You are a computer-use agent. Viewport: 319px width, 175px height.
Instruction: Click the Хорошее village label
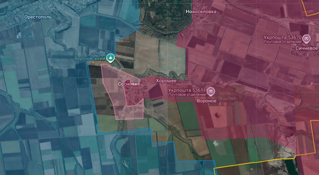[166, 81]
